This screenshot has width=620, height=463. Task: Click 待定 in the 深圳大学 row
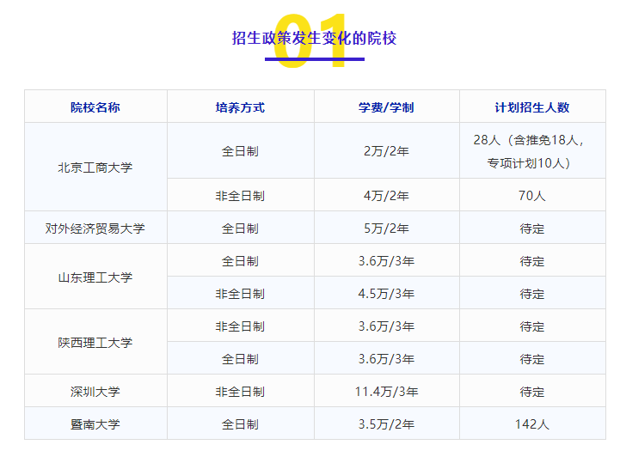click(x=532, y=392)
